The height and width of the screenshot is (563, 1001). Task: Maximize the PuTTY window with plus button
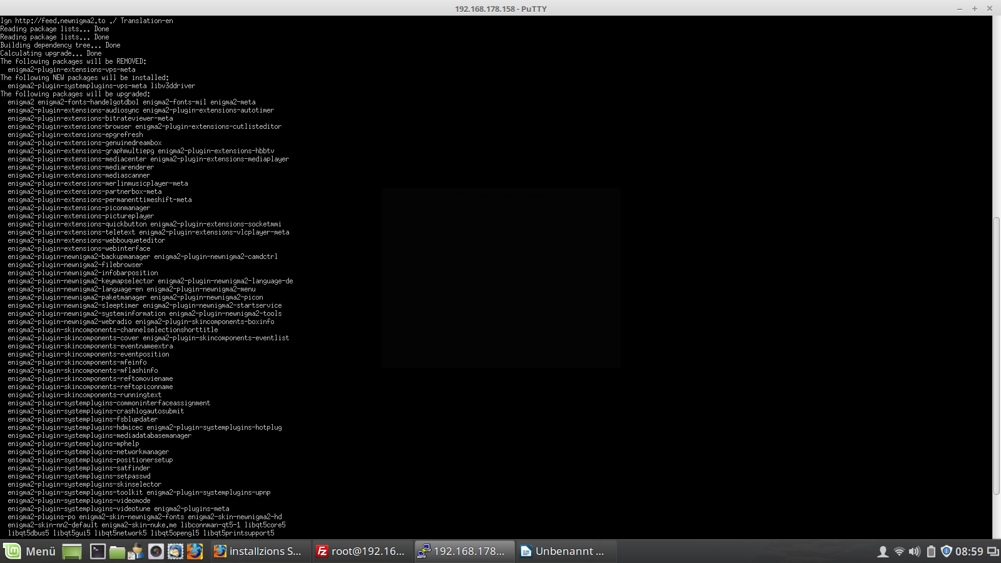974,8
